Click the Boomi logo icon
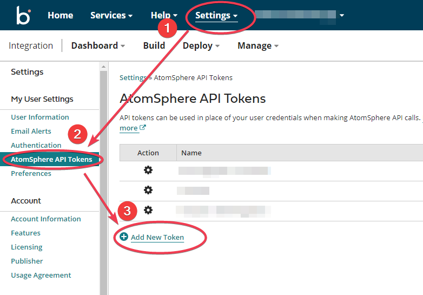This screenshot has height=295, width=423. click(23, 15)
